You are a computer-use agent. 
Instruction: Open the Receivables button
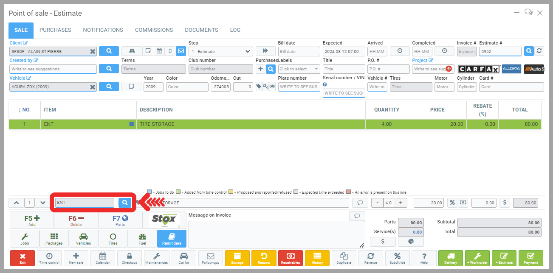(x=291, y=258)
